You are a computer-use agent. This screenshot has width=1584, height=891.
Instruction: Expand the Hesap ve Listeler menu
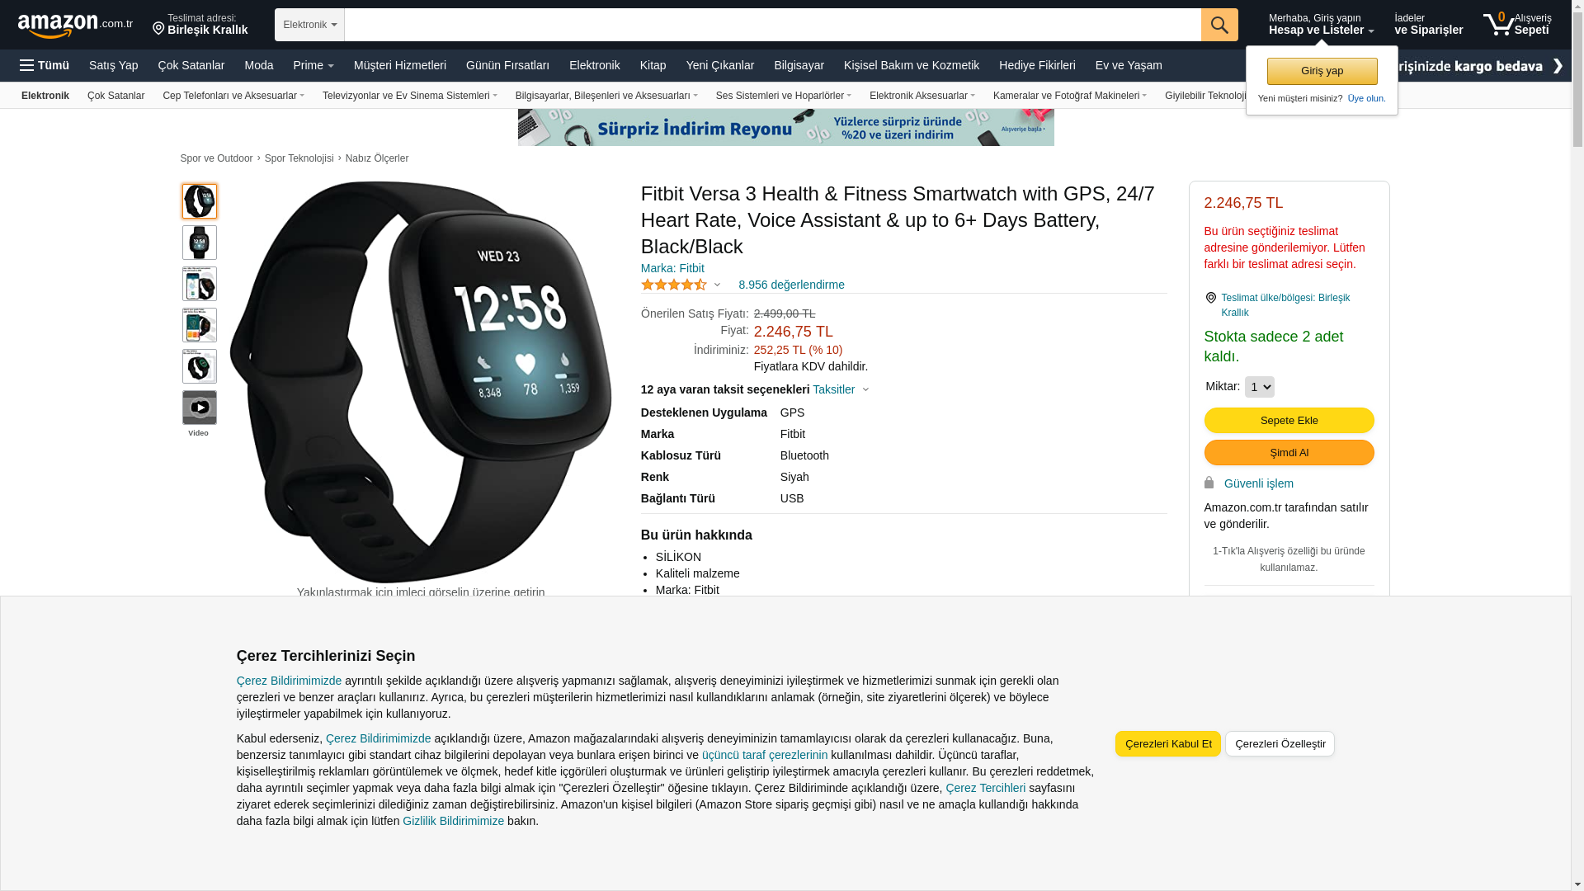(x=1321, y=24)
